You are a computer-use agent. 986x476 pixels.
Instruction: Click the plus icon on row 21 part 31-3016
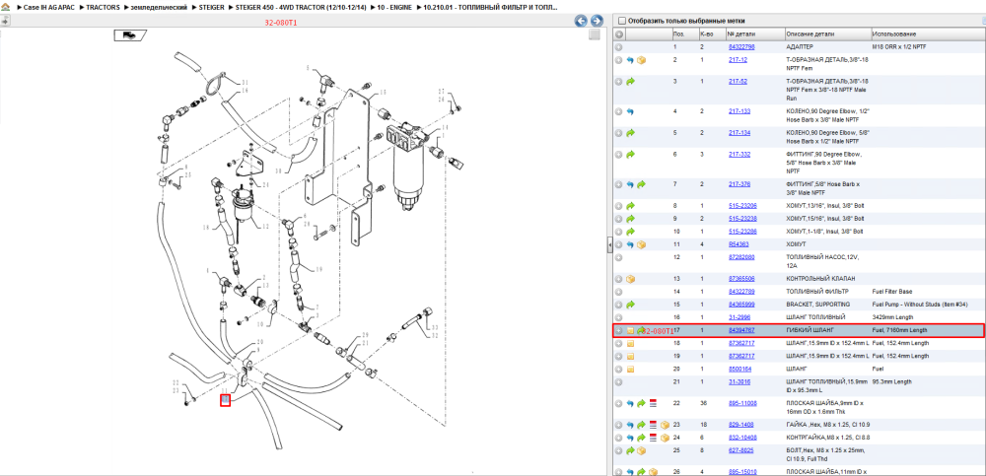[x=619, y=381]
